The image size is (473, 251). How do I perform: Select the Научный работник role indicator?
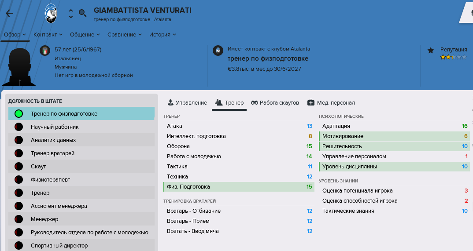18,127
